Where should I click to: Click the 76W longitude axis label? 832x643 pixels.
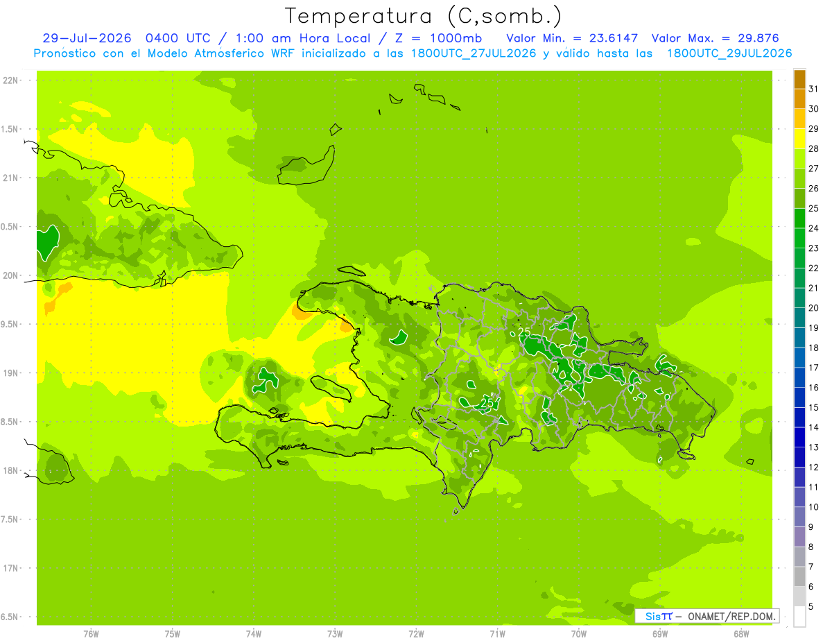91,633
